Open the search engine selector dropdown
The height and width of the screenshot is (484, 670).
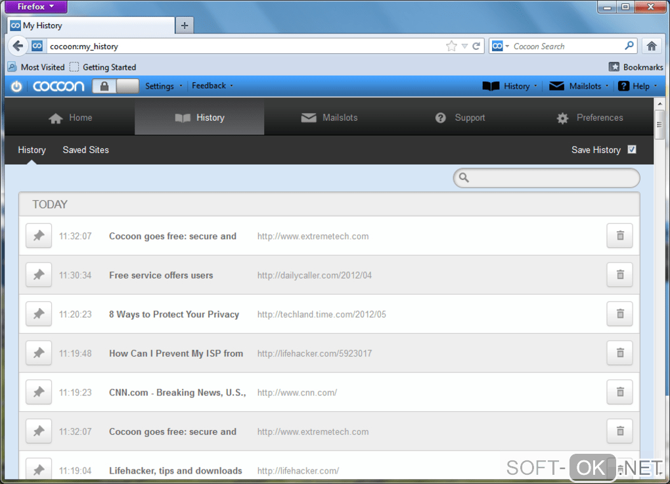[x=501, y=46]
